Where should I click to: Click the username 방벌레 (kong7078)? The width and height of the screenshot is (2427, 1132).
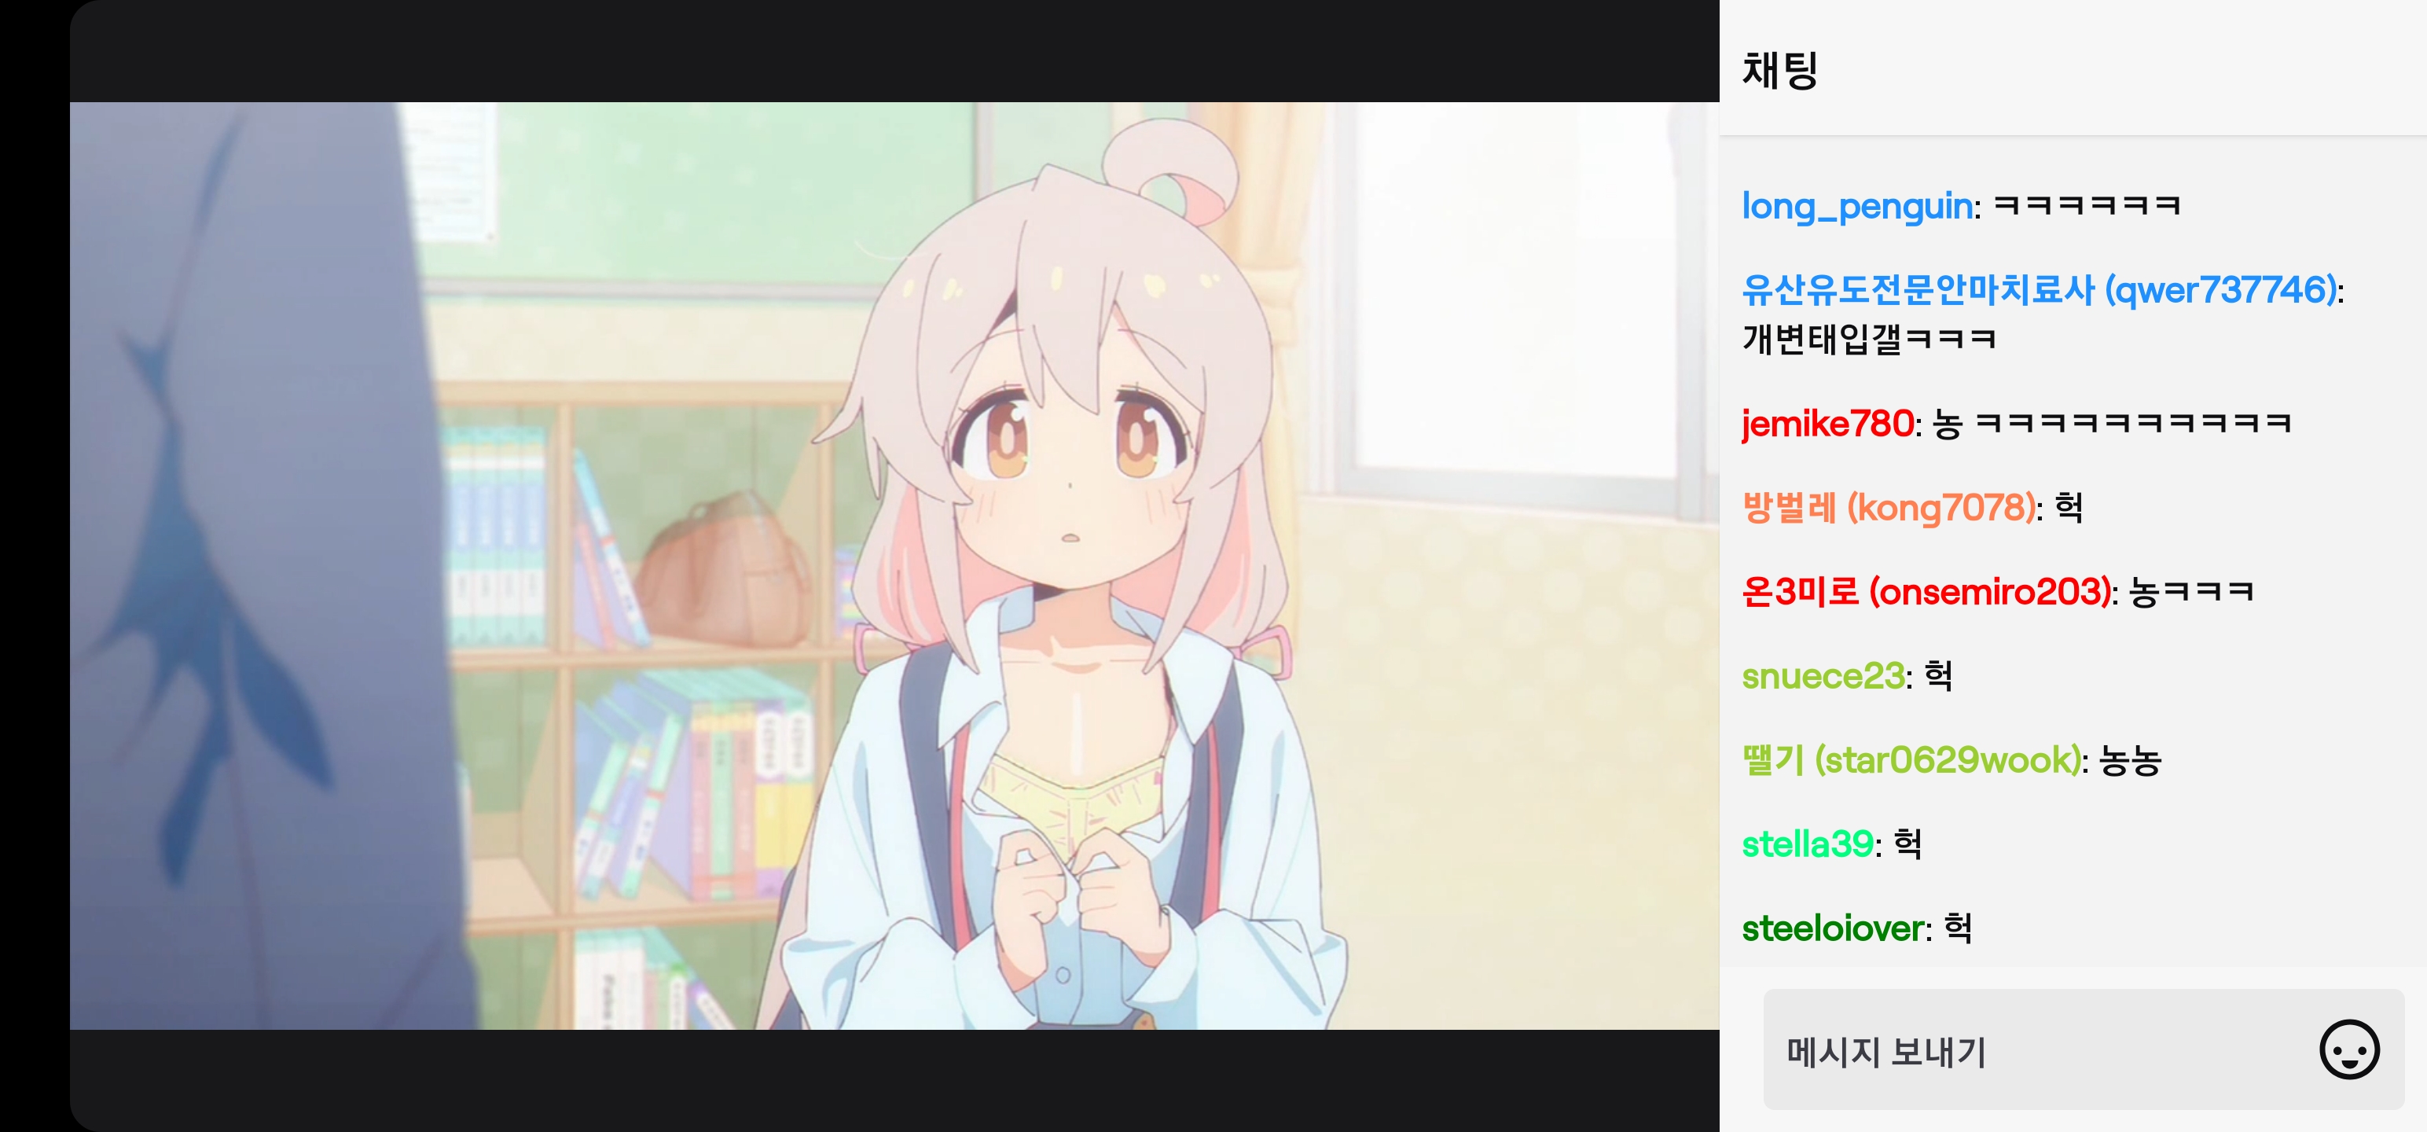[1889, 507]
